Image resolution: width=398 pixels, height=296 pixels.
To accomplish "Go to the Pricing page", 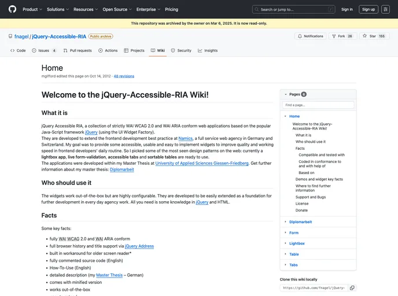I will (172, 9).
